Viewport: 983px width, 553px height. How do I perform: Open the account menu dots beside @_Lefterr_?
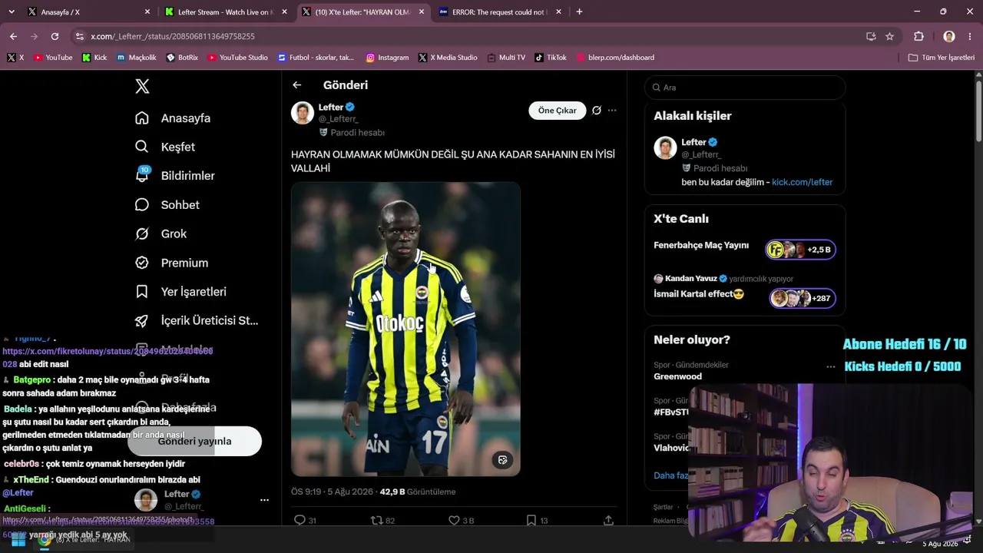pyautogui.click(x=264, y=500)
